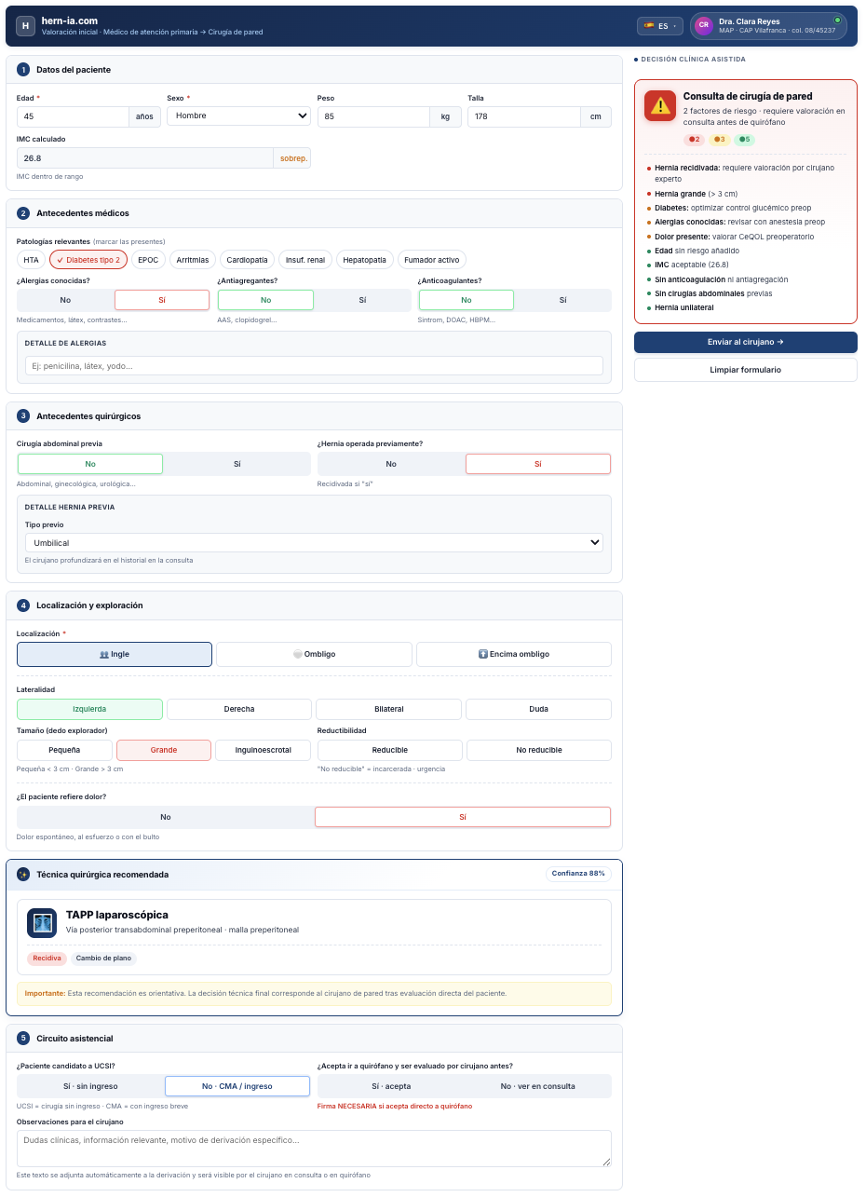Select the Ombligo location option
Screen dimensions: 866x1197
coord(314,654)
